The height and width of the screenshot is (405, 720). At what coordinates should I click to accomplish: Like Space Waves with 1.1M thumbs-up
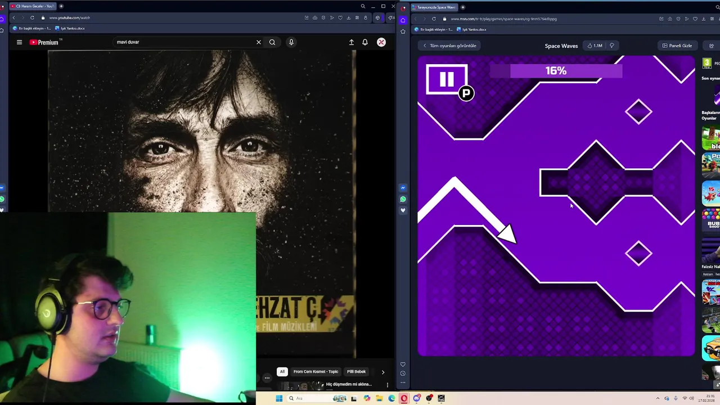[x=595, y=46]
